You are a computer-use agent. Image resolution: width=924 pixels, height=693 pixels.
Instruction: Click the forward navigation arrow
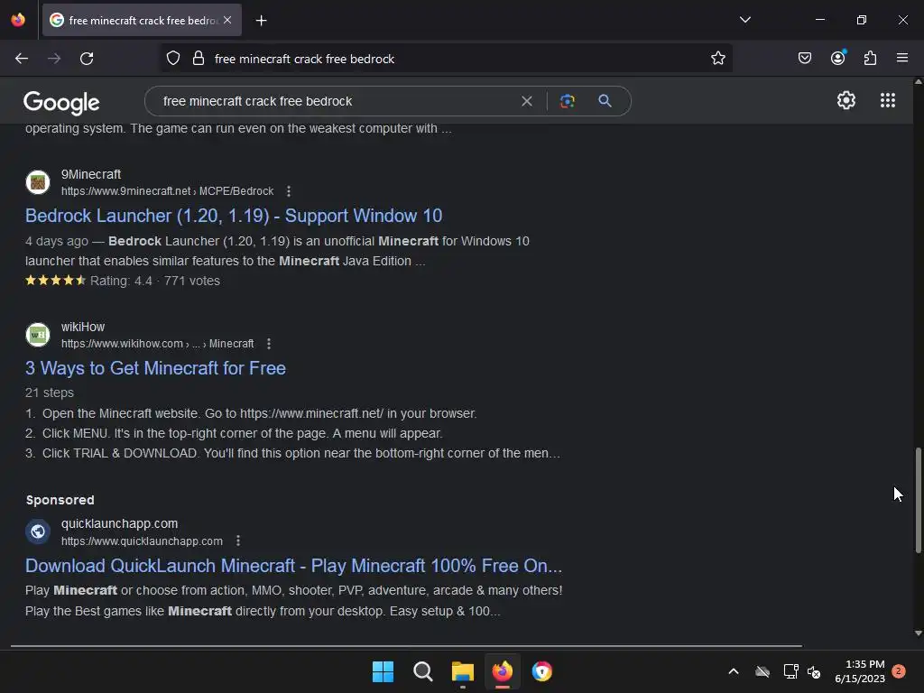coord(54,59)
